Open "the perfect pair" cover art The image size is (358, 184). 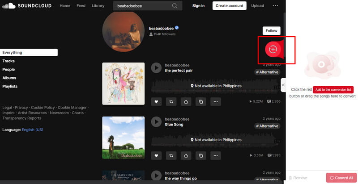click(124, 84)
